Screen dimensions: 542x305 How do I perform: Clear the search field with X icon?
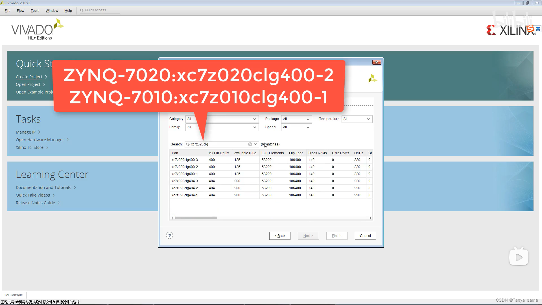pyautogui.click(x=250, y=144)
